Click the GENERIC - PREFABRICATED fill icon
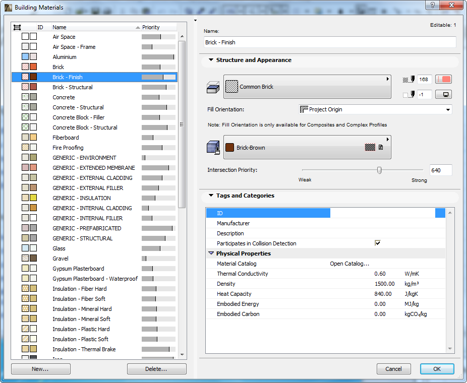 [25, 228]
